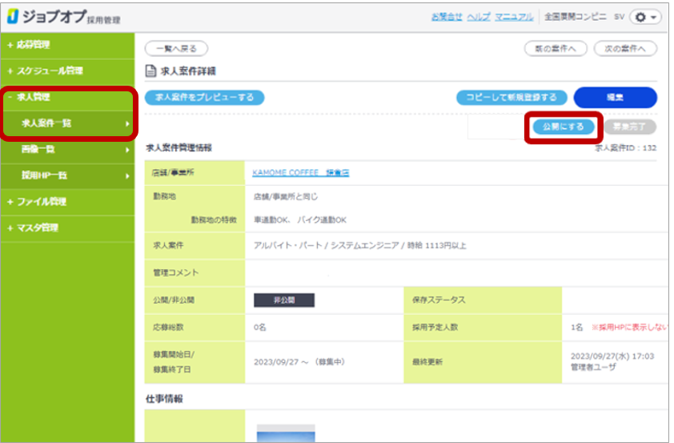
Task: Go to the next job via 次の案件へ
Action: coord(625,49)
